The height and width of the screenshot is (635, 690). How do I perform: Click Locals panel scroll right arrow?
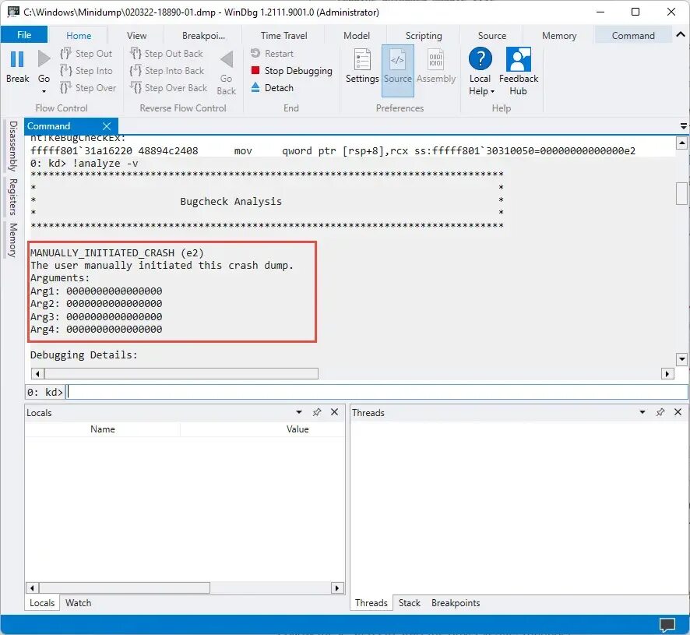337,588
